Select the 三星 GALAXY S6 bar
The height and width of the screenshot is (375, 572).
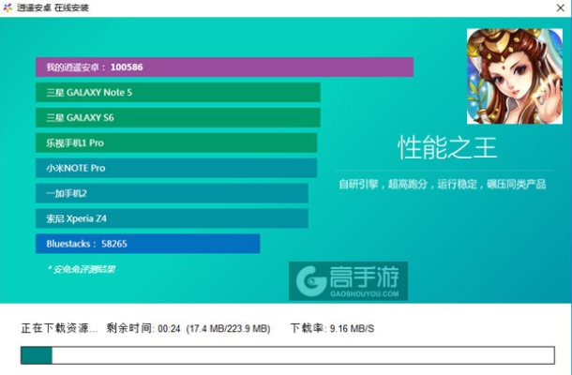(178, 117)
